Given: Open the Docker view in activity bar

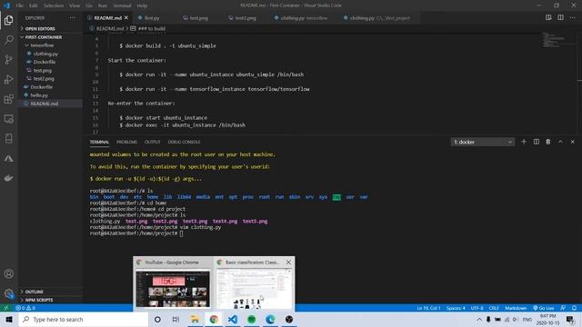Looking at the screenshot, I should point(8,178).
